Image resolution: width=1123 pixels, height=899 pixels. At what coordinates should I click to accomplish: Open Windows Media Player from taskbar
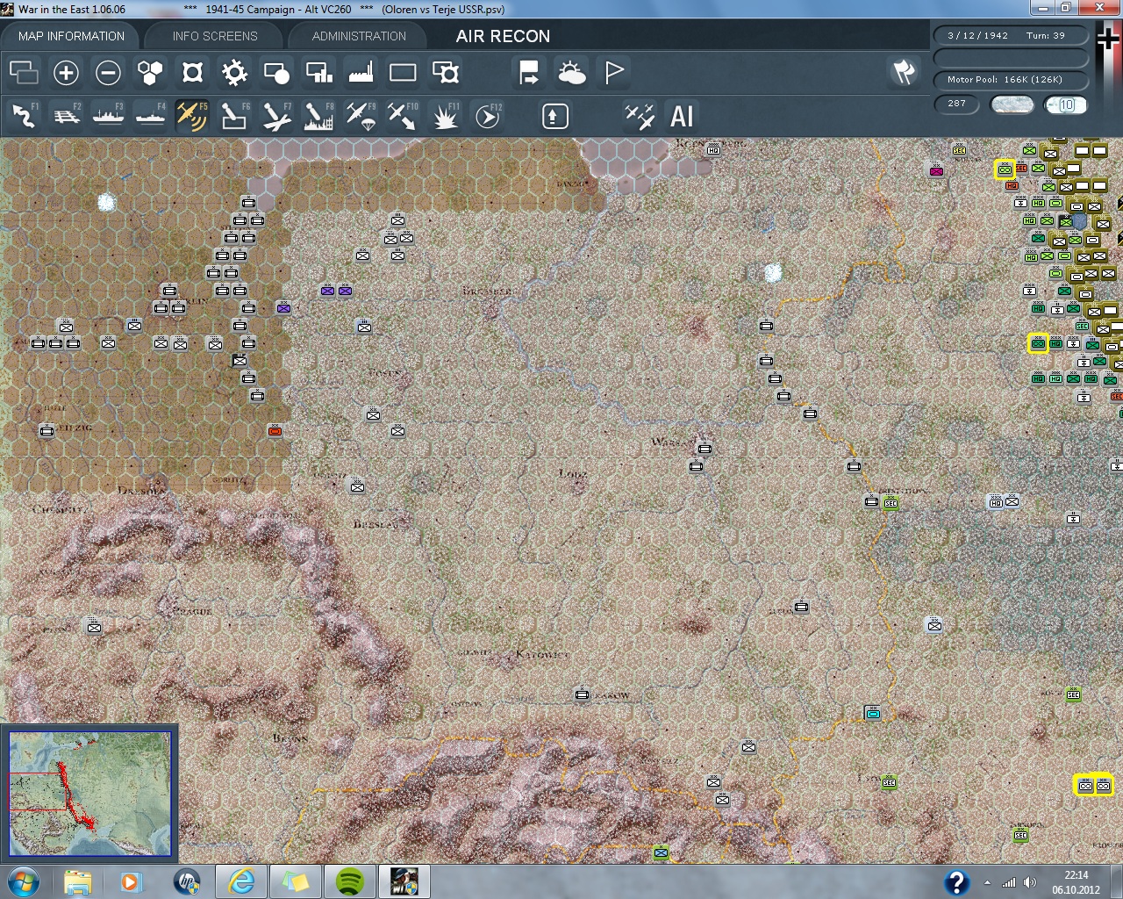click(x=132, y=881)
